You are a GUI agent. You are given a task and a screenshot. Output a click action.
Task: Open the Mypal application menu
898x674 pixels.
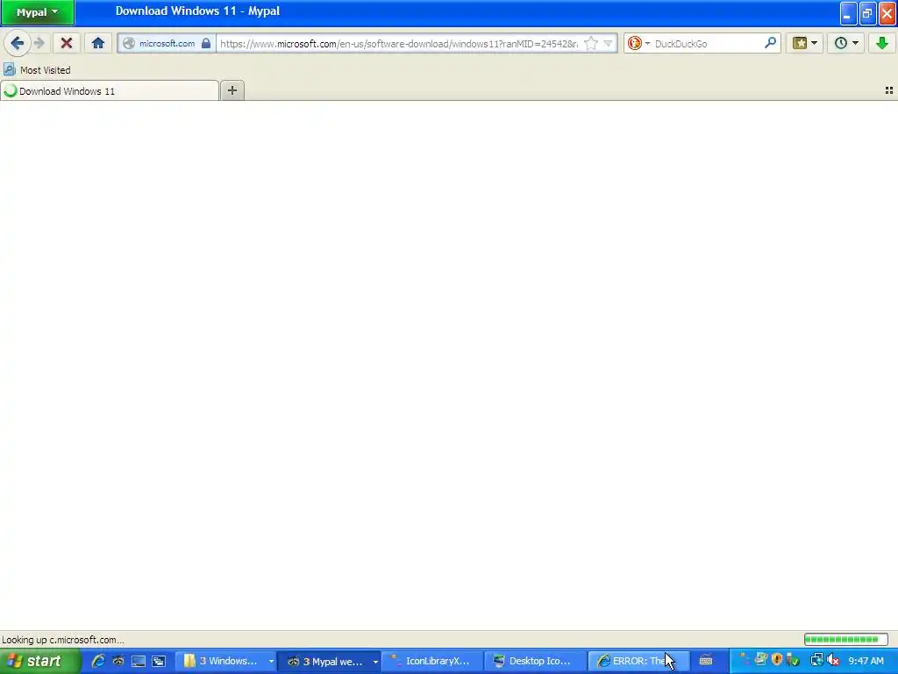click(37, 12)
